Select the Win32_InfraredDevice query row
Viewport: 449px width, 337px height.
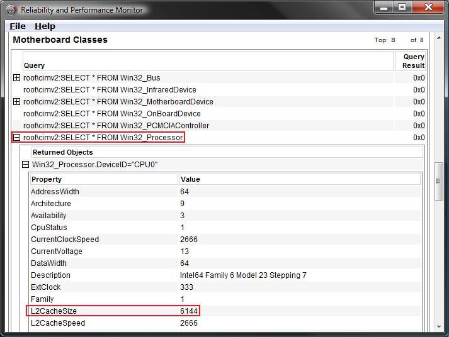(110, 90)
